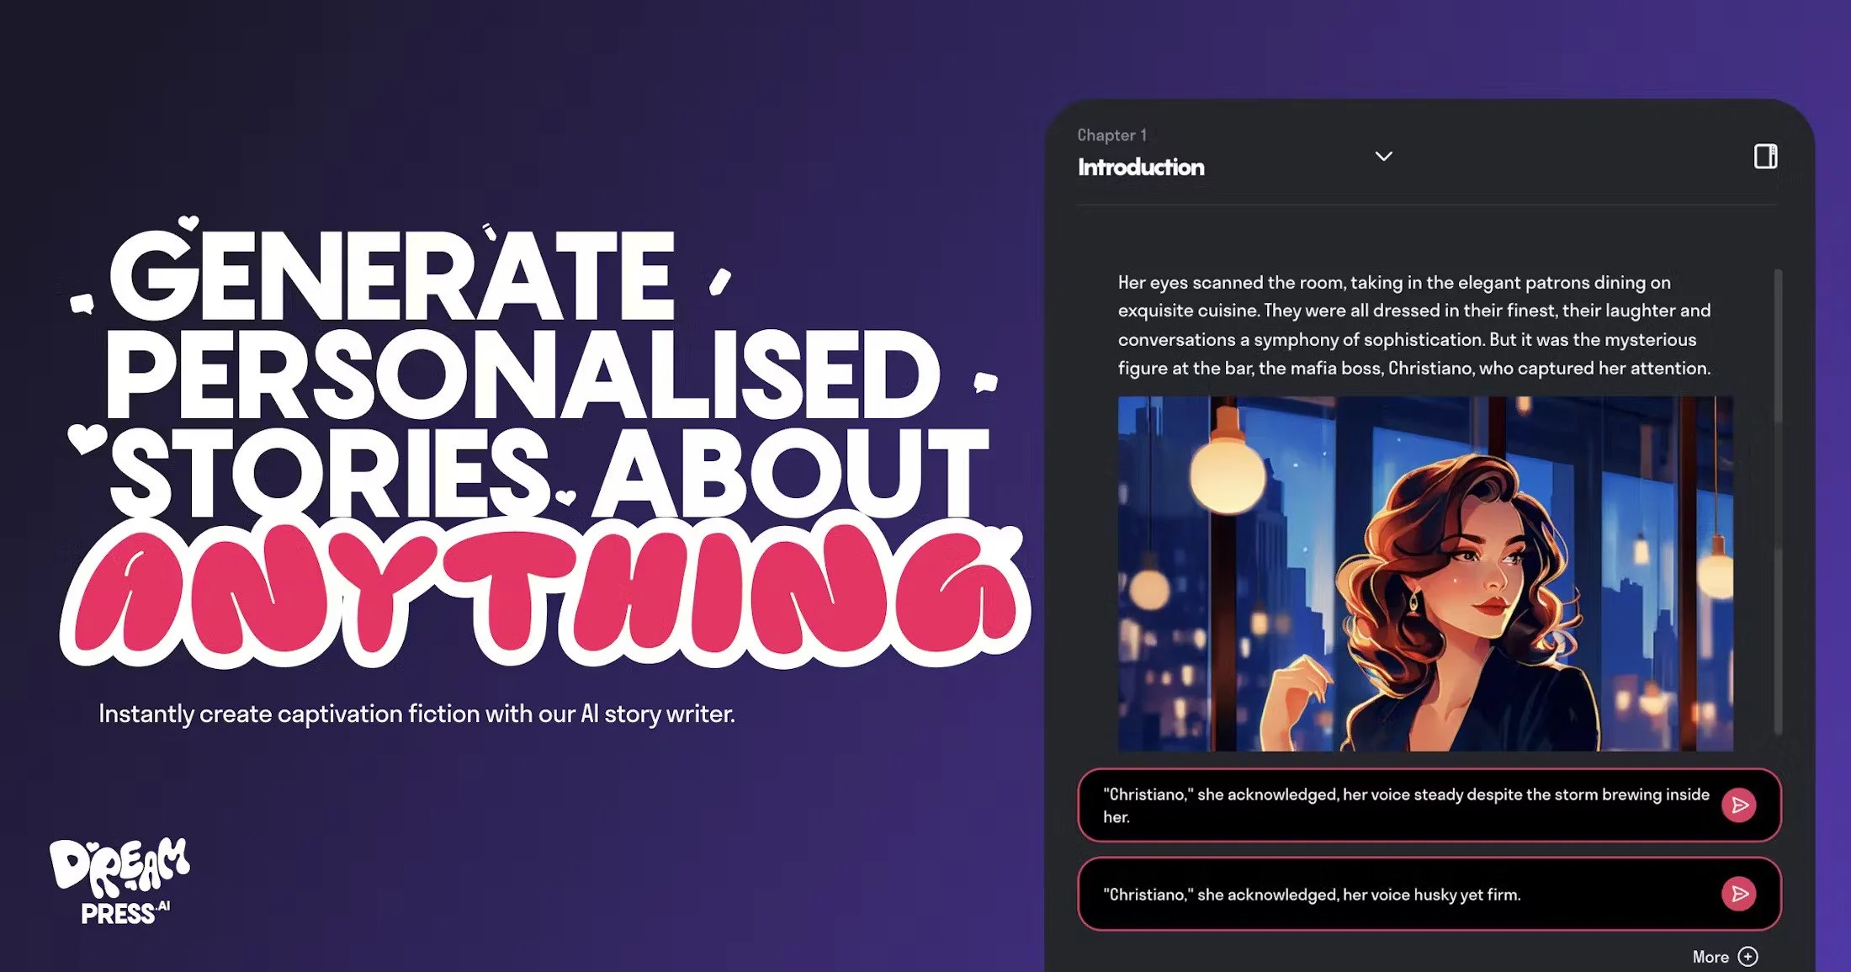
Task: Select the Introduction chapter title
Action: (1141, 167)
